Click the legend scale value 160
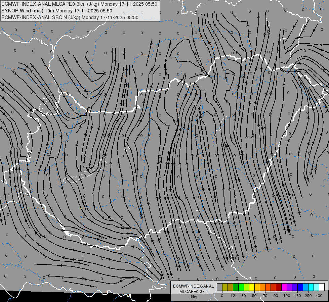 coord(297,296)
